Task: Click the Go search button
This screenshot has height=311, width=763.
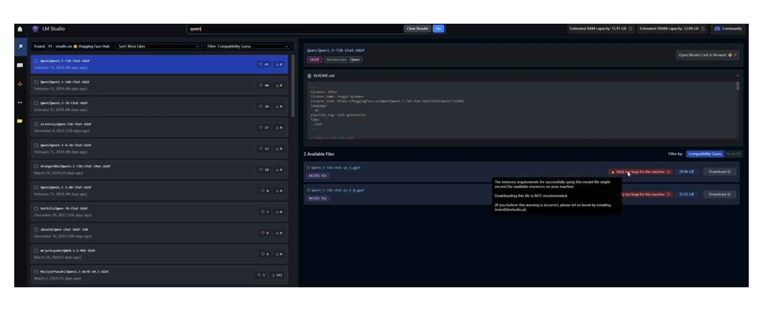Action: [x=438, y=29]
